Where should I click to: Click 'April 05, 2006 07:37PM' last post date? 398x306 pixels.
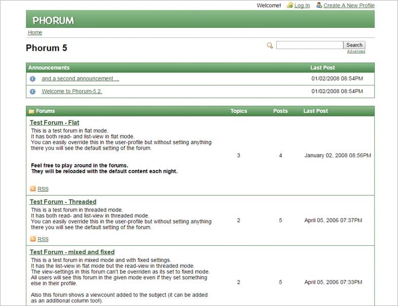pyautogui.click(x=333, y=221)
